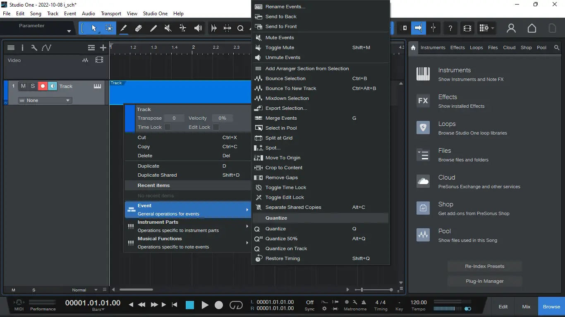
Task: Open the track Inspector info icon
Action: [x=22, y=48]
